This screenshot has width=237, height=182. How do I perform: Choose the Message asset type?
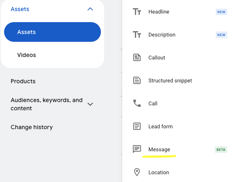tap(160, 150)
